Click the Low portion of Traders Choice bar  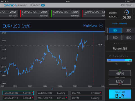click(129, 60)
